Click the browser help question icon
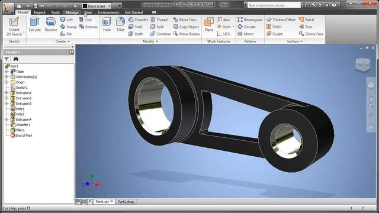The image size is (379, 213). [71, 51]
